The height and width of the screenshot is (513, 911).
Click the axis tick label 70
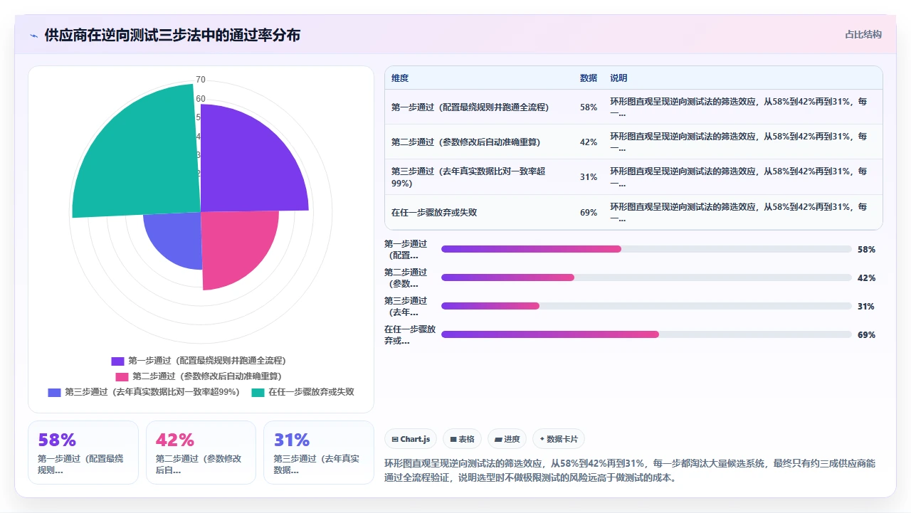click(201, 80)
